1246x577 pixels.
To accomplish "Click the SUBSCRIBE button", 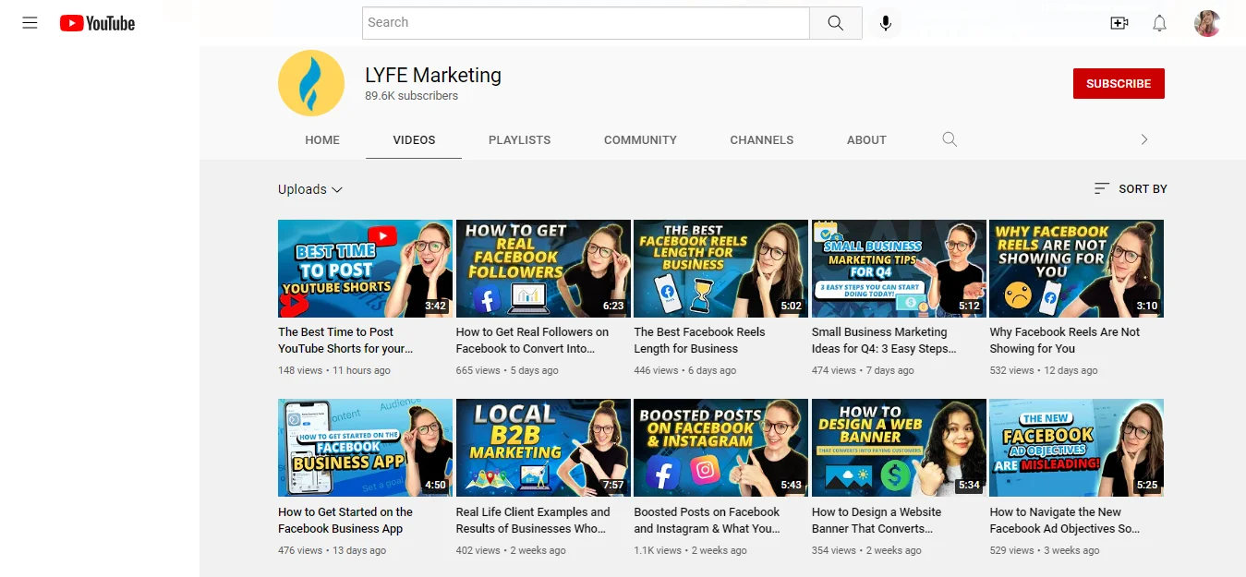I will pyautogui.click(x=1119, y=82).
